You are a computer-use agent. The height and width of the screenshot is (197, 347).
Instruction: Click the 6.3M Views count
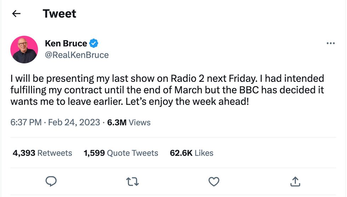[x=129, y=123]
